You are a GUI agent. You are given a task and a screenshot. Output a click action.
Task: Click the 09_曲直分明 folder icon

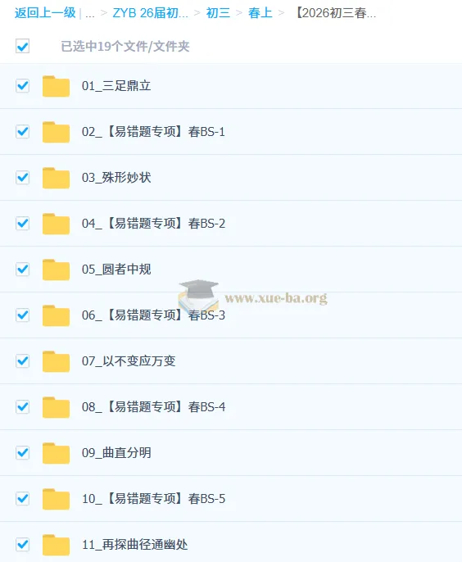[x=56, y=453]
